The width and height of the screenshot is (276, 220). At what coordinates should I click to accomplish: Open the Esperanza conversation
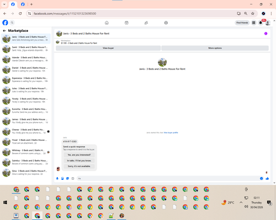[x=26, y=80]
